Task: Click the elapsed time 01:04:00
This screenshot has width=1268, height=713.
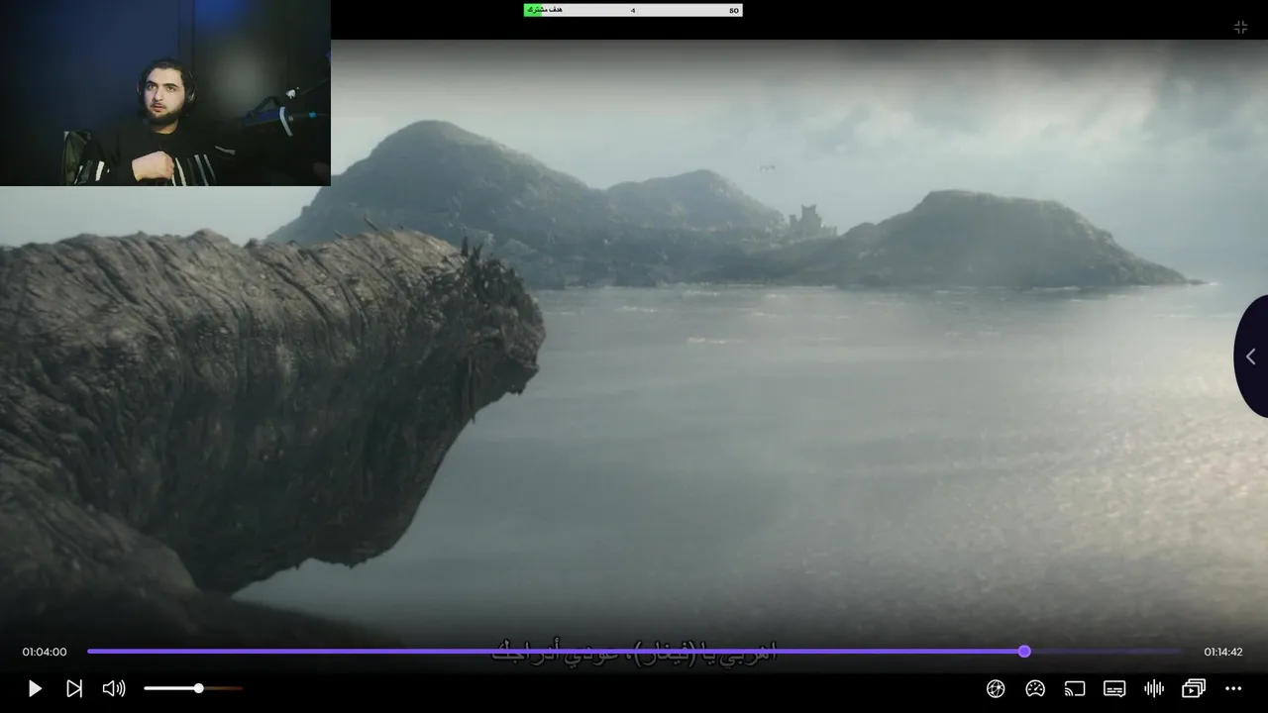Action: (45, 652)
